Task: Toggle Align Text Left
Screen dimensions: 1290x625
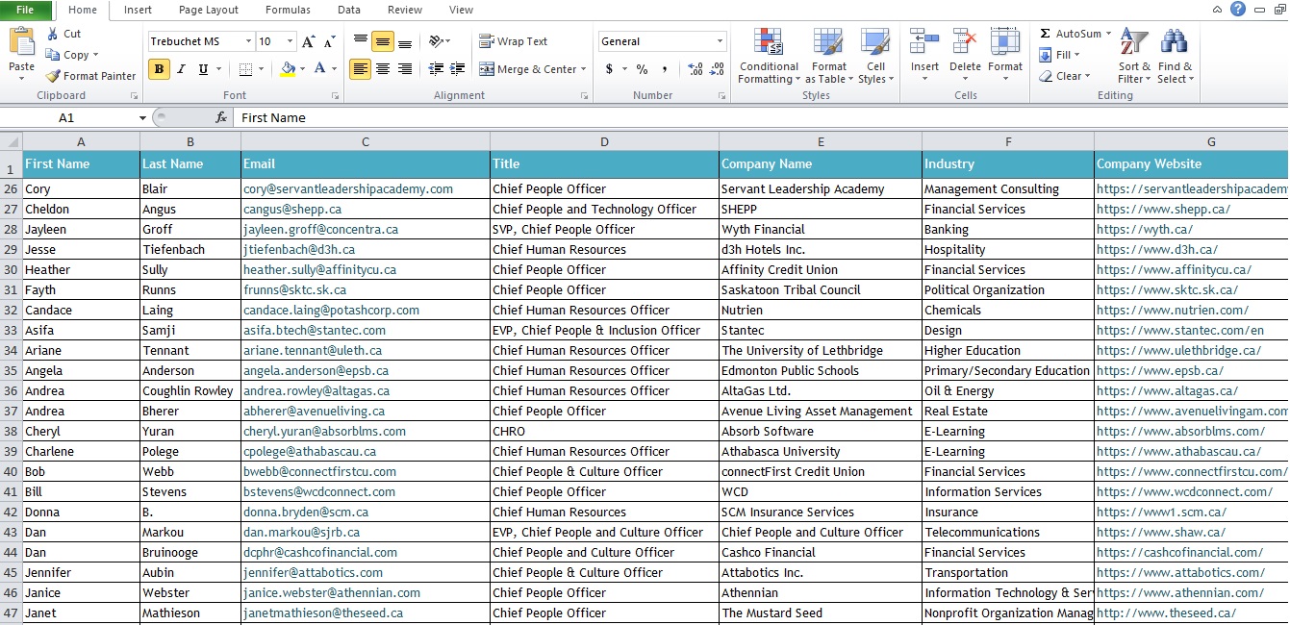Action: (x=360, y=69)
